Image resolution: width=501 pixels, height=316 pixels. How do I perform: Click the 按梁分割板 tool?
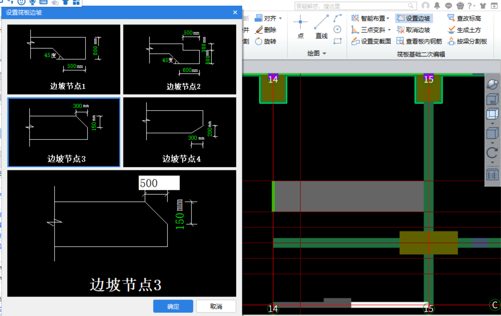(x=467, y=41)
